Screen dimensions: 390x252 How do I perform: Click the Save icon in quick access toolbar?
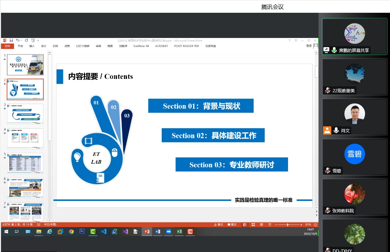pyautogui.click(x=11, y=40)
